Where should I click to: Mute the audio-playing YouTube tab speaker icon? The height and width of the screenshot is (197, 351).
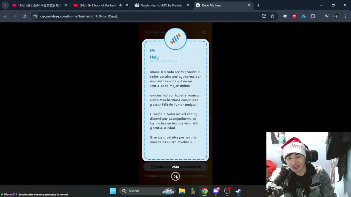pyautogui.click(x=121, y=5)
